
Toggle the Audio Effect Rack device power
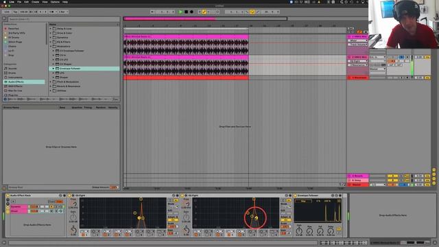(x=8, y=196)
